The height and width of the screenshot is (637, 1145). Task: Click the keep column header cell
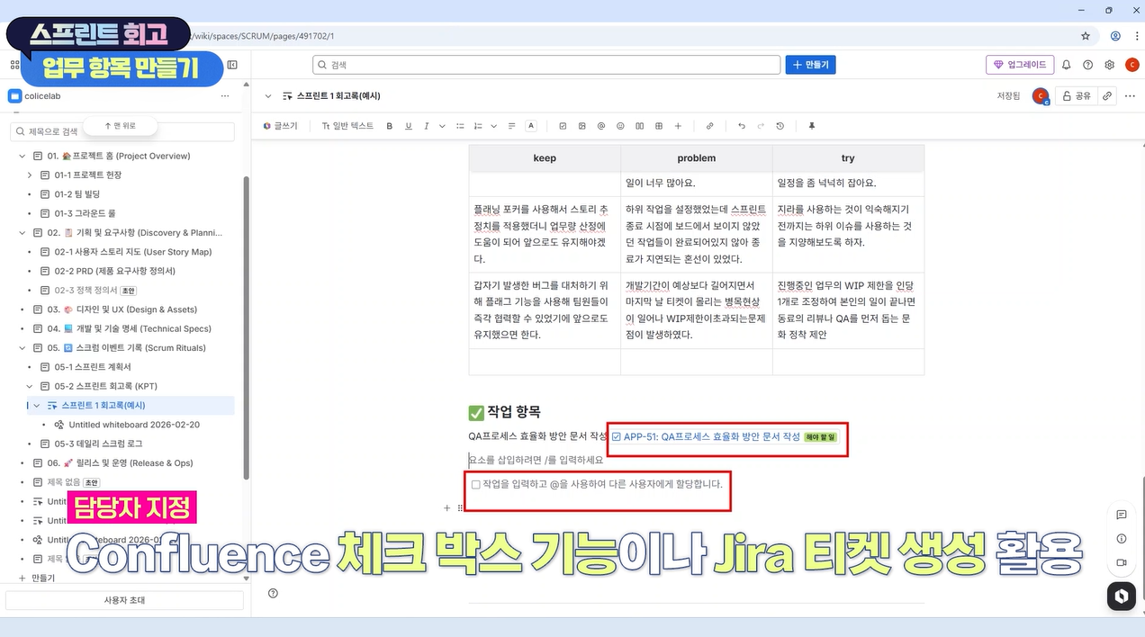[545, 158]
